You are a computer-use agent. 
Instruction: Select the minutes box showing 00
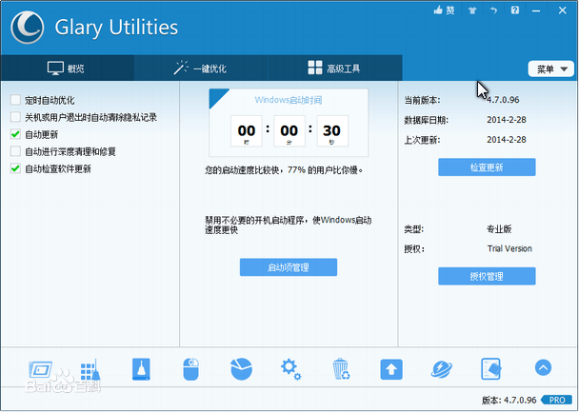coord(289,131)
